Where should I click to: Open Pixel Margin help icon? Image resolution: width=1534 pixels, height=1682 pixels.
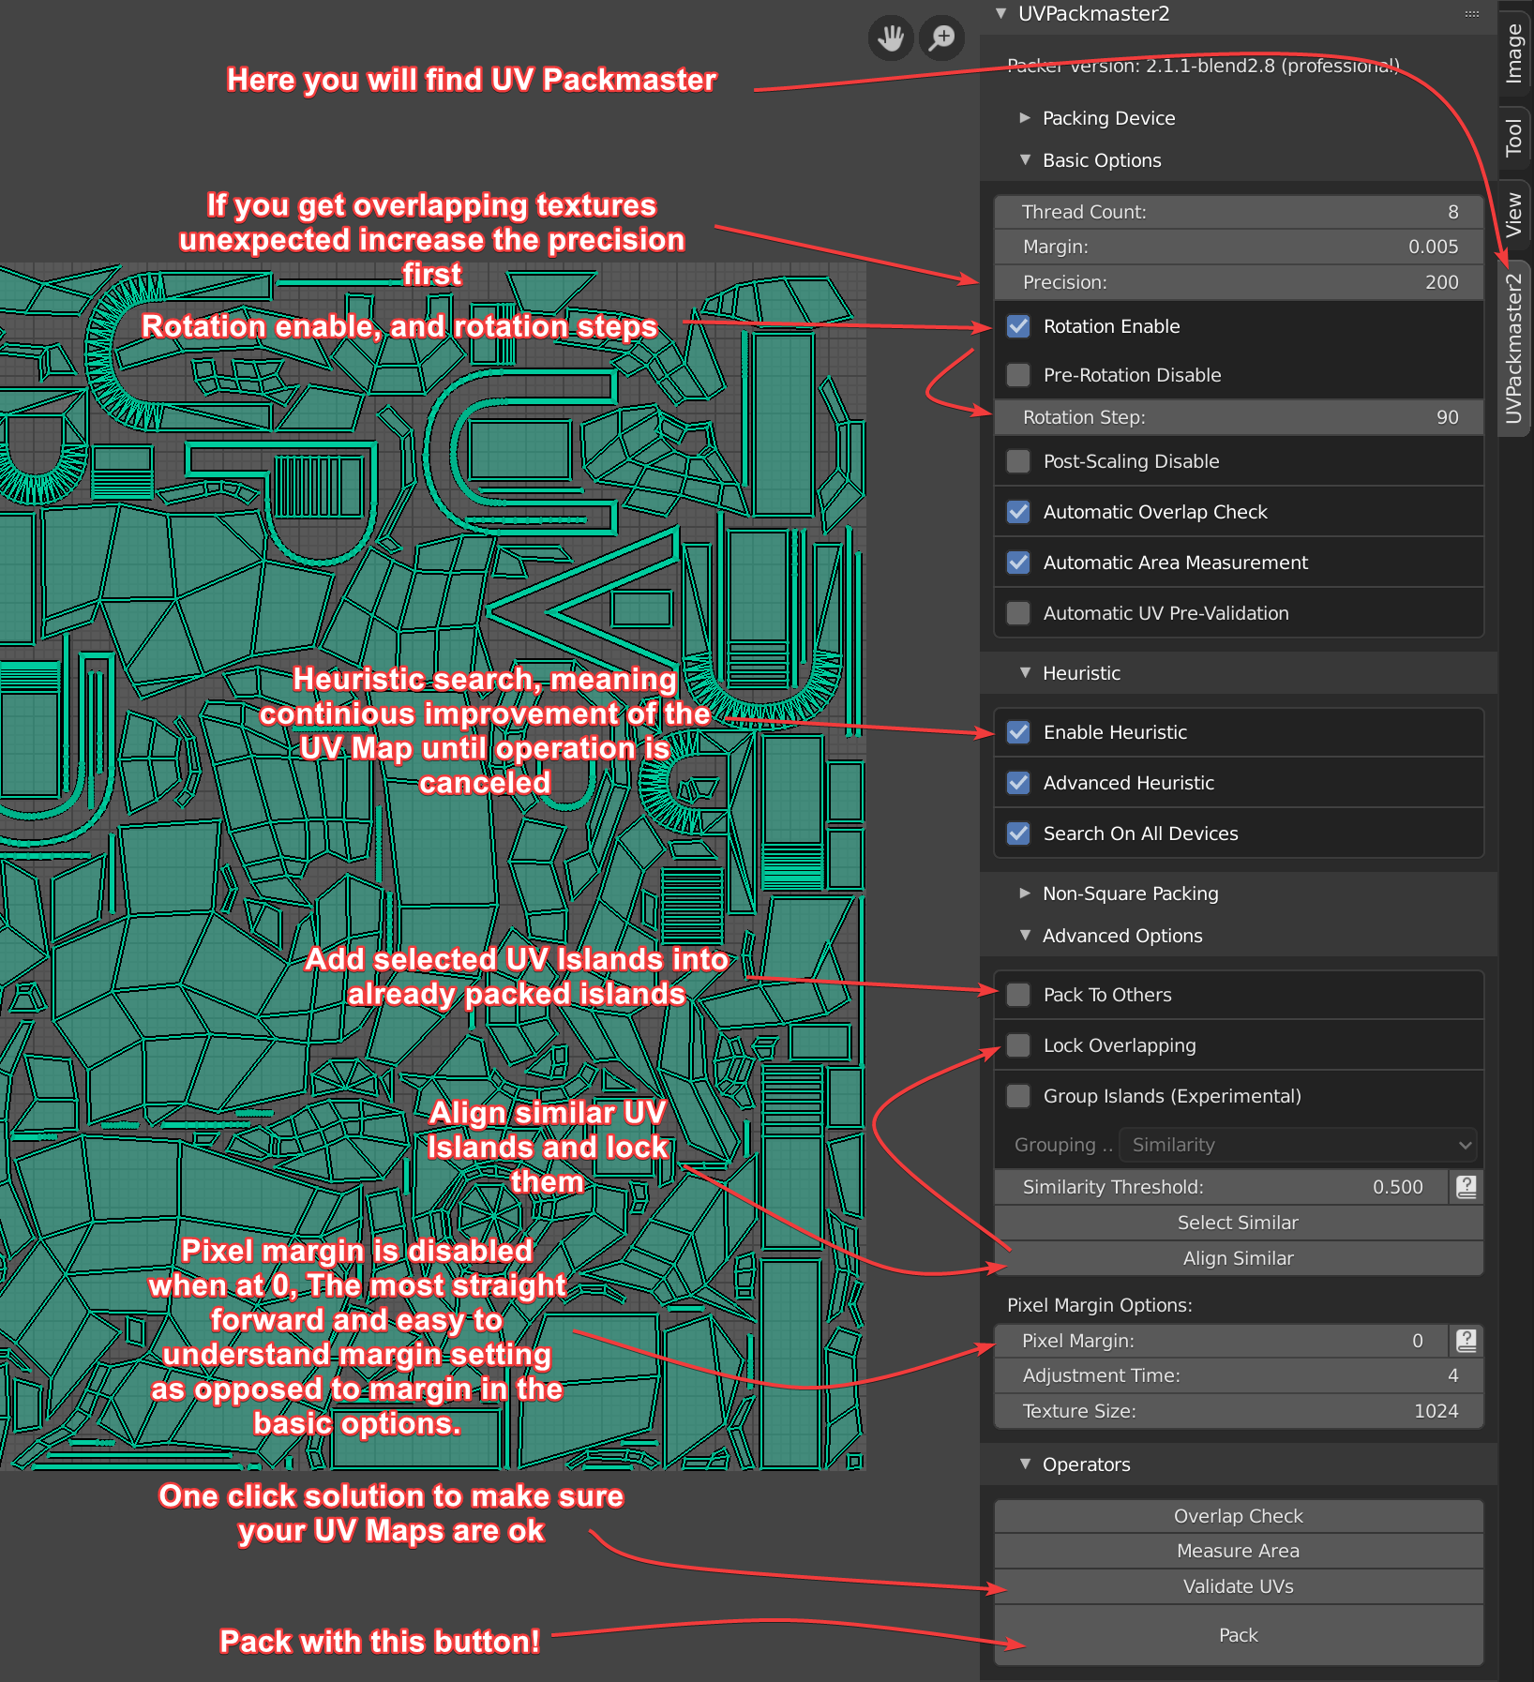pos(1466,1341)
